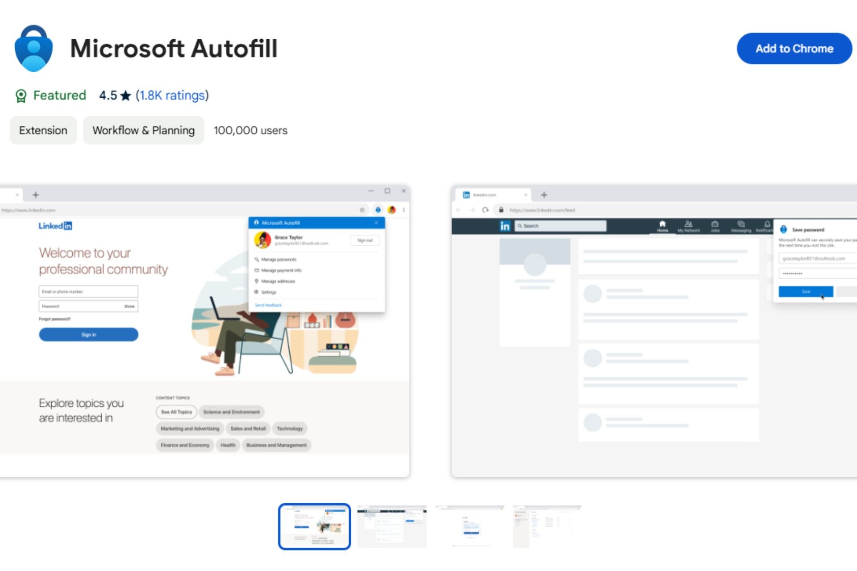The width and height of the screenshot is (857, 571).
Task: Click the Add to Chrome button
Action: point(794,48)
